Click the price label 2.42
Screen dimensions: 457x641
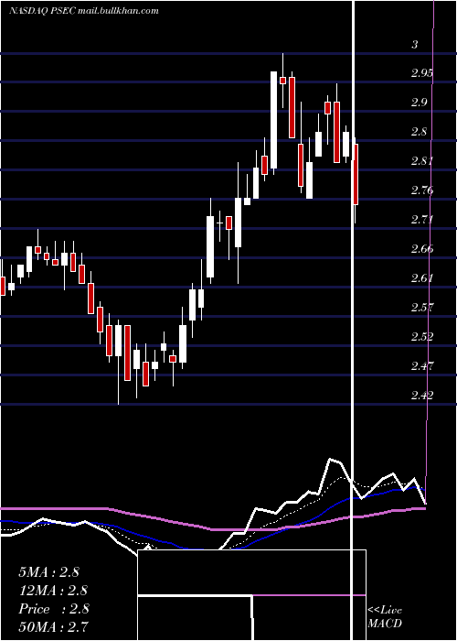(x=422, y=395)
